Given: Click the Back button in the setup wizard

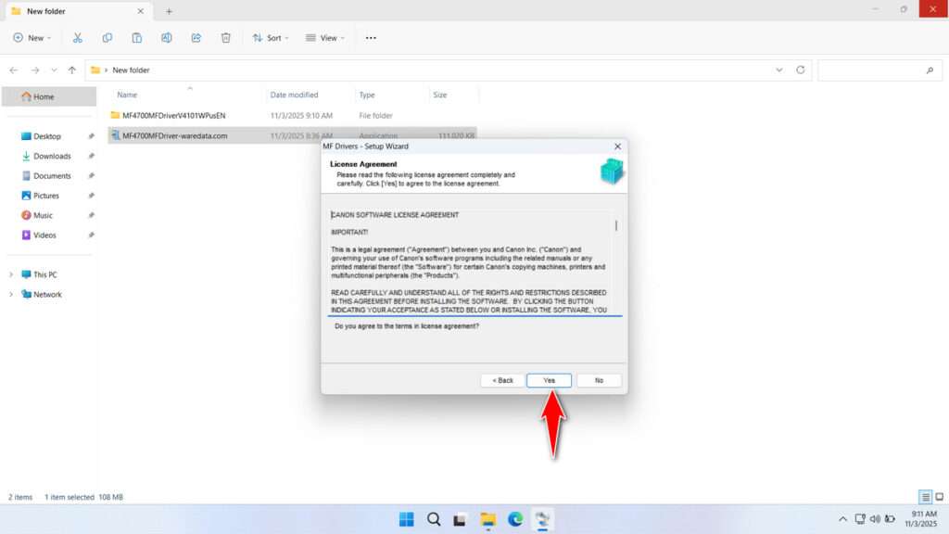Looking at the screenshot, I should pos(501,380).
